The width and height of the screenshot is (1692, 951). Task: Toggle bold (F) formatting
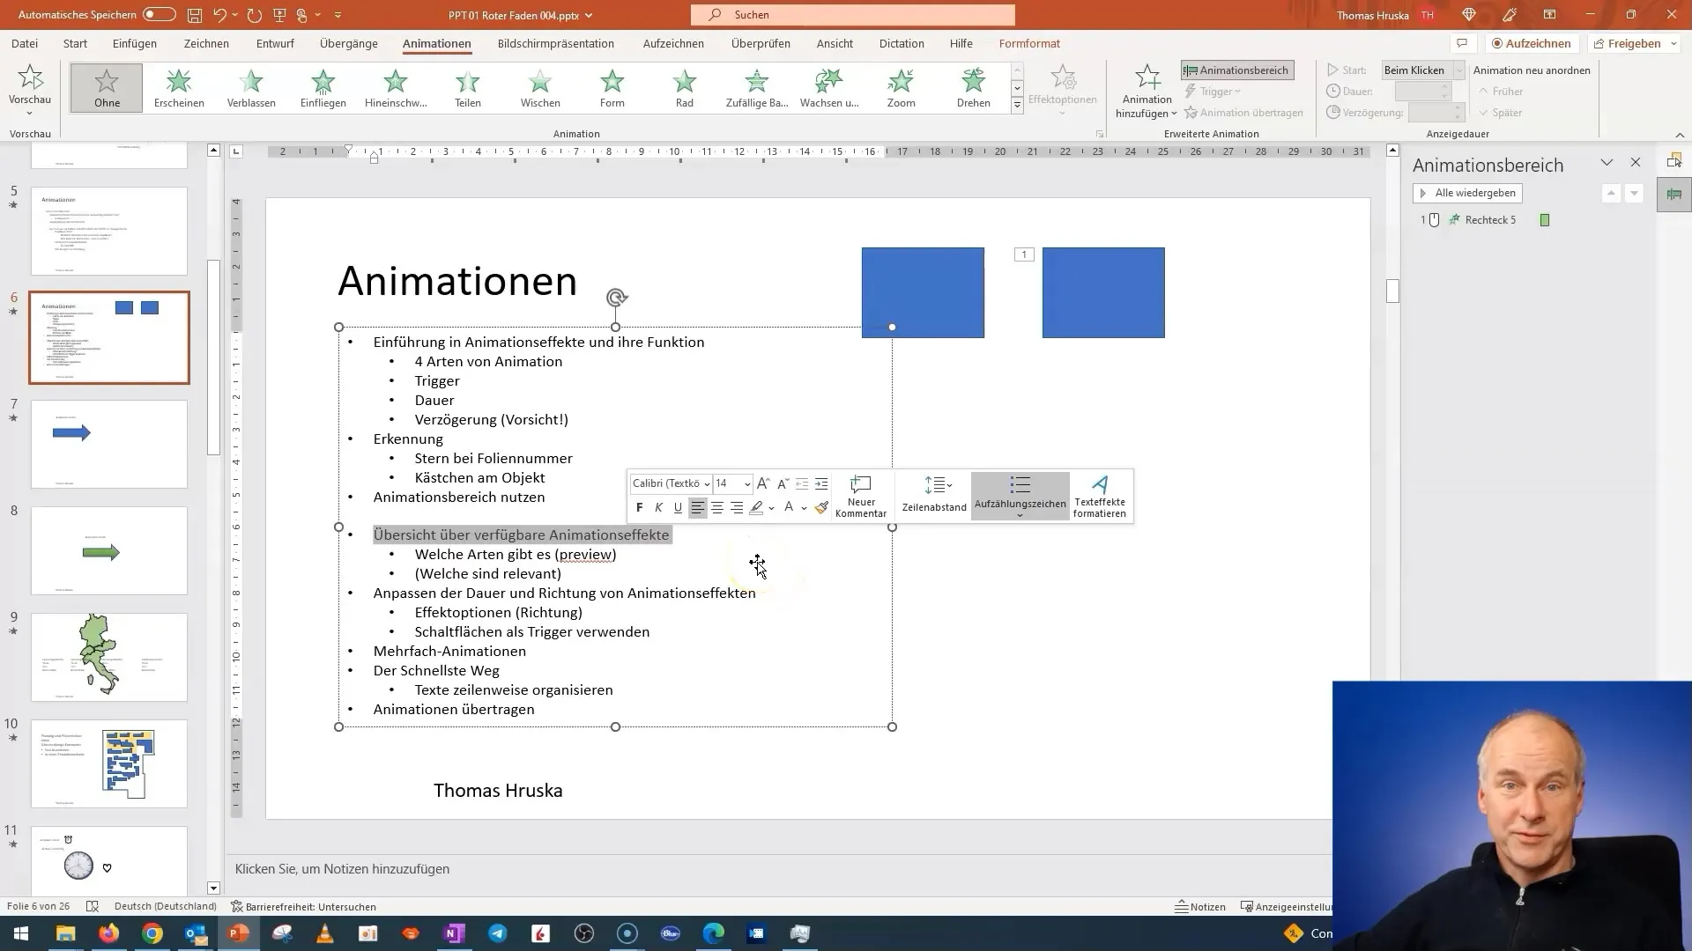[x=640, y=507]
